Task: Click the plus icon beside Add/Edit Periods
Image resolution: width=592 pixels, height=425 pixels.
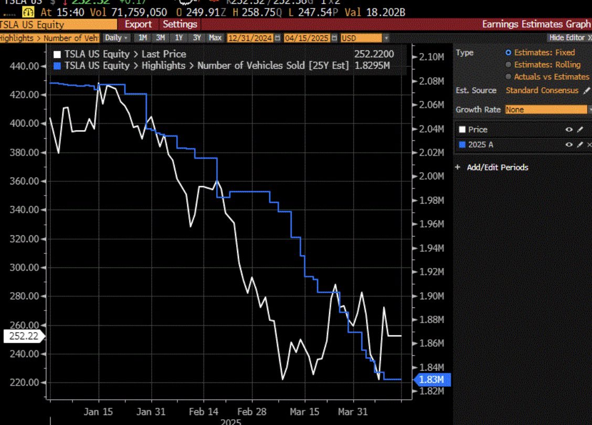Action: coord(458,167)
